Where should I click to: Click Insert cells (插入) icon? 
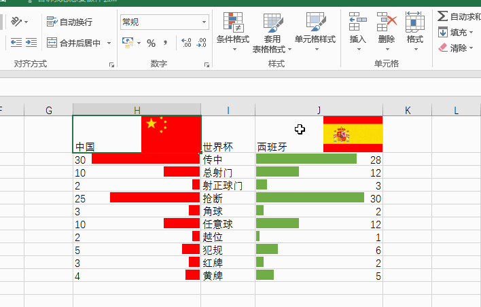pos(357,22)
